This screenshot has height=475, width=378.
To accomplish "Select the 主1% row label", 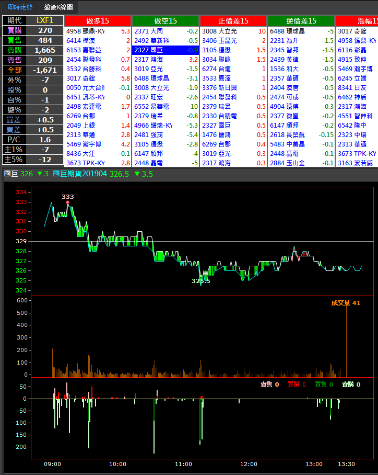I will (15, 150).
